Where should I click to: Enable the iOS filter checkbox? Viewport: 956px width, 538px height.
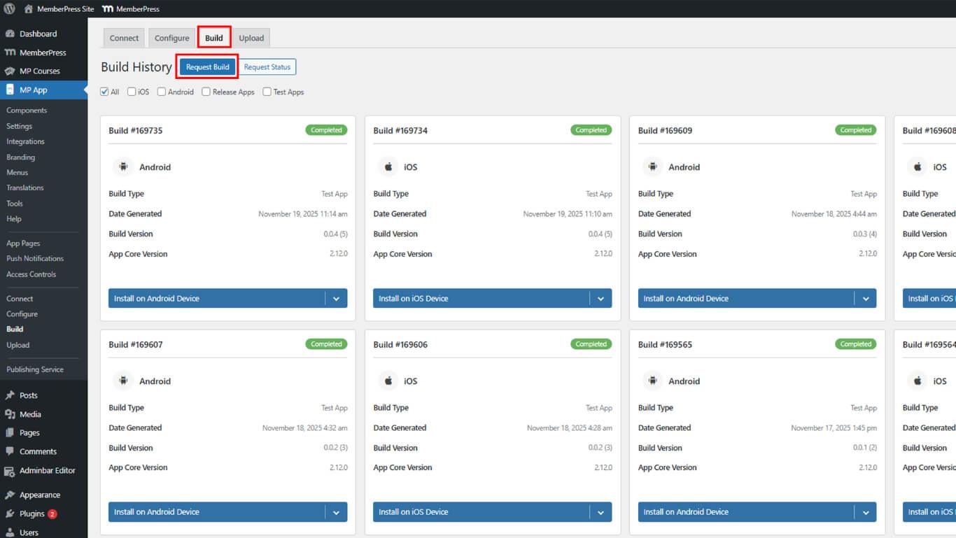pos(132,92)
